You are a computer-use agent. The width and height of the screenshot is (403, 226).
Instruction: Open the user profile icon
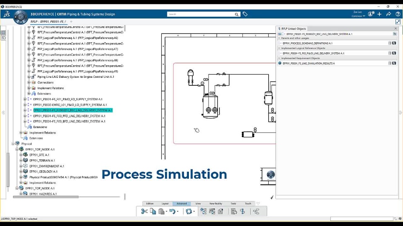[x=370, y=14]
